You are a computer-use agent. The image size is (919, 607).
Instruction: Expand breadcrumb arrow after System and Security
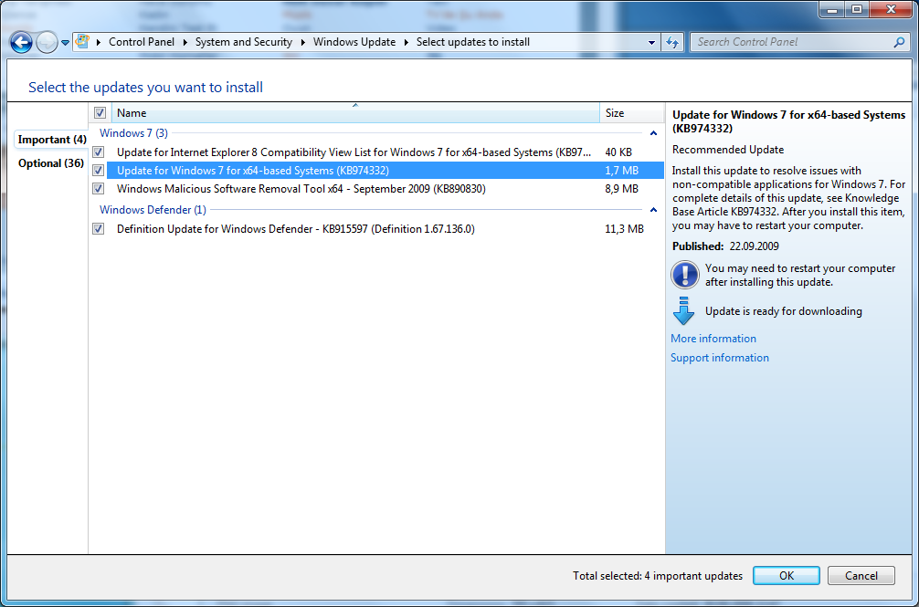302,42
